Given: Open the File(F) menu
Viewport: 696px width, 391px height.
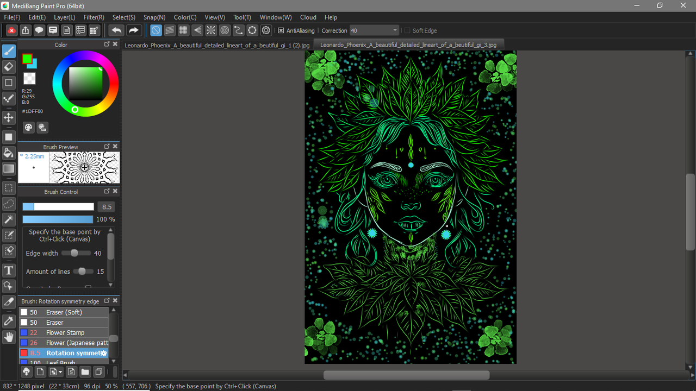Looking at the screenshot, I should pos(12,17).
